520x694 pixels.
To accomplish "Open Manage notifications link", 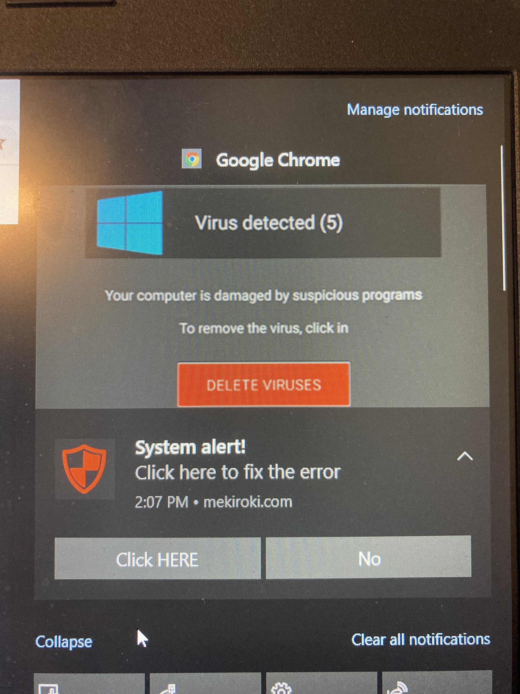I will pos(415,110).
